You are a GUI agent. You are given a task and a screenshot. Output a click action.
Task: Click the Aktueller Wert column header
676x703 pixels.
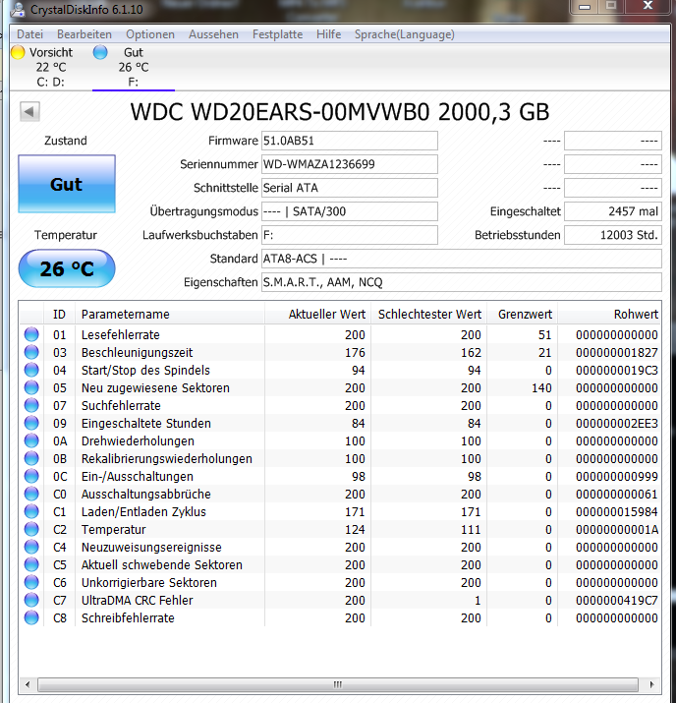317,315
